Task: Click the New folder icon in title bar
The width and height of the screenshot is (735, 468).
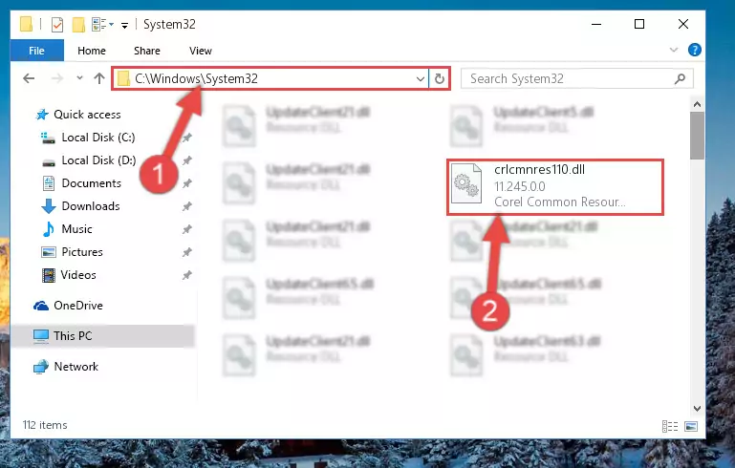Action: 78,24
